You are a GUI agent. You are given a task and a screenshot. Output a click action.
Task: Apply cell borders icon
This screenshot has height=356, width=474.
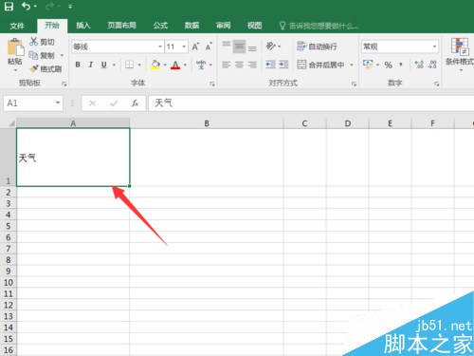129,65
